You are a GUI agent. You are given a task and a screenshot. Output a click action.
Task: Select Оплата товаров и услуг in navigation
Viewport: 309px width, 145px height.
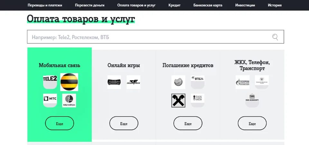[136, 5]
